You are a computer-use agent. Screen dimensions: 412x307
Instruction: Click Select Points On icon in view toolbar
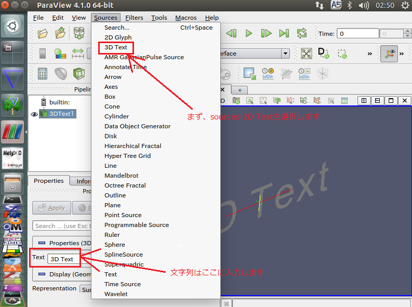point(263,101)
